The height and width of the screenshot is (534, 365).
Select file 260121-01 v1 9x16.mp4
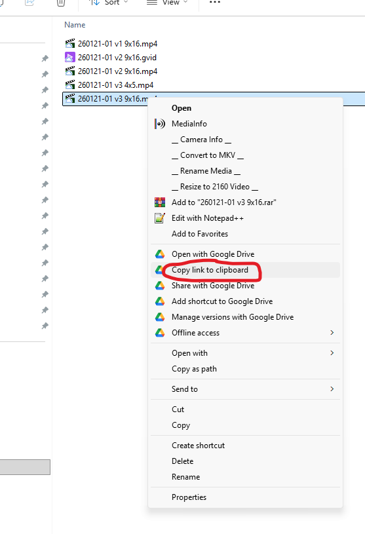[117, 44]
